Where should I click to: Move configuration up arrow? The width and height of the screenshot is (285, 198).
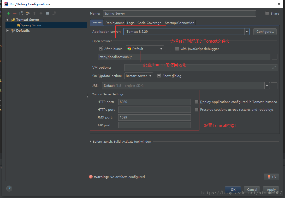coord(34,13)
